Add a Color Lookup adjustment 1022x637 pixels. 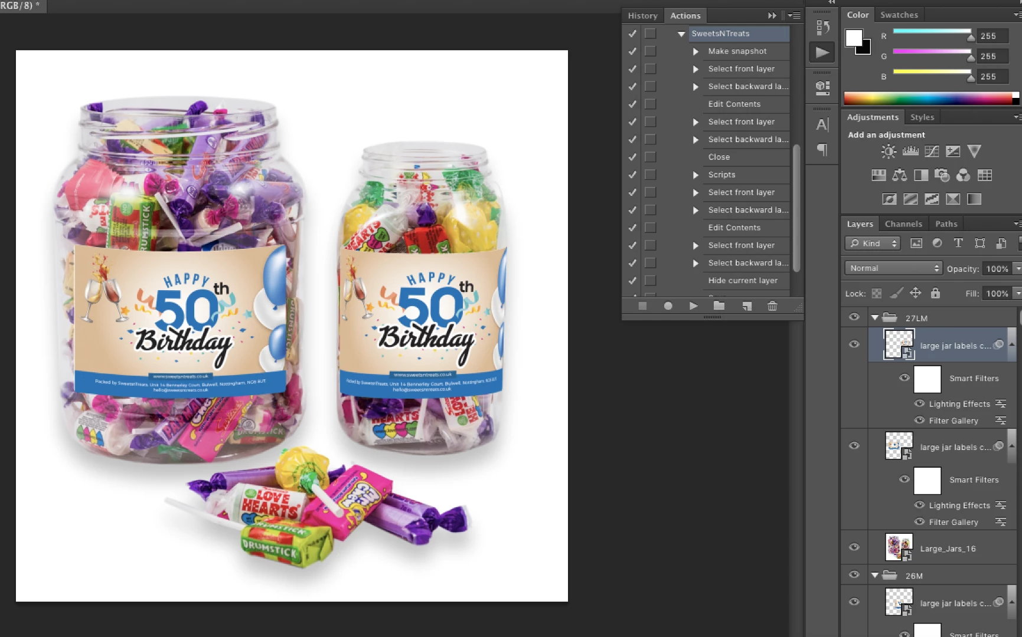tap(985, 175)
